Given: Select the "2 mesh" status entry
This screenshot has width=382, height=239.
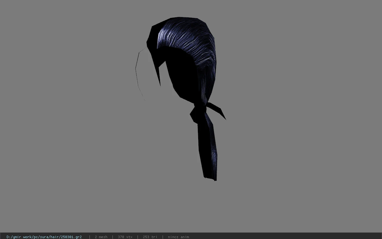Looking at the screenshot, I should click(101, 237).
